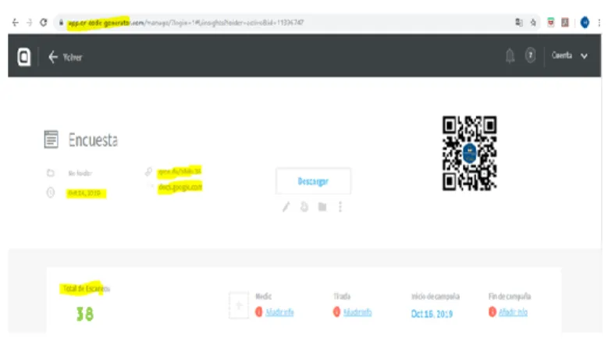
Task: Click the second extension icon beside the red one
Action: (565, 23)
